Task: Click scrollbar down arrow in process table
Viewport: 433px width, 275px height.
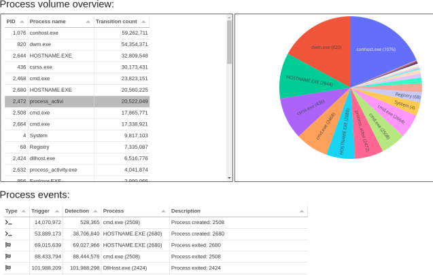Action: click(230, 179)
